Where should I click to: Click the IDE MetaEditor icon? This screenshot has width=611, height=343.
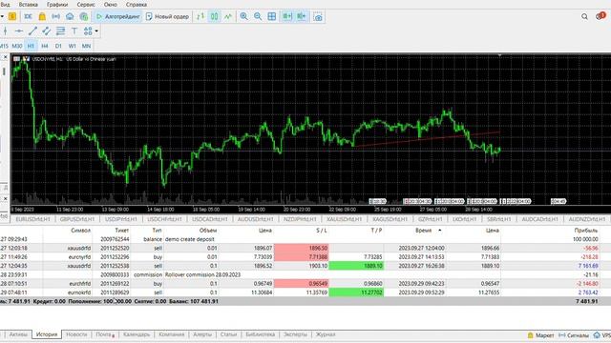(28, 16)
